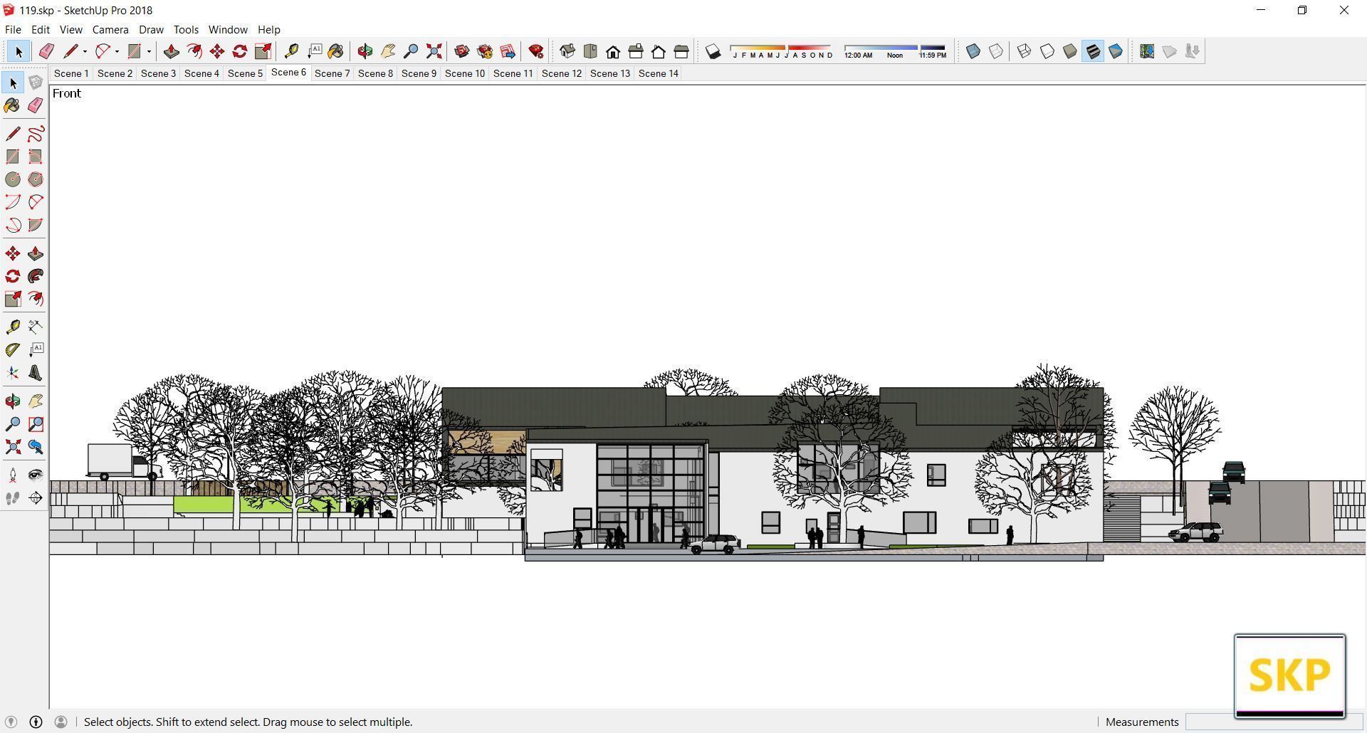Click the Zoom magnifier in top toolbar
Viewport: 1367px width, 733px height.
[x=411, y=51]
